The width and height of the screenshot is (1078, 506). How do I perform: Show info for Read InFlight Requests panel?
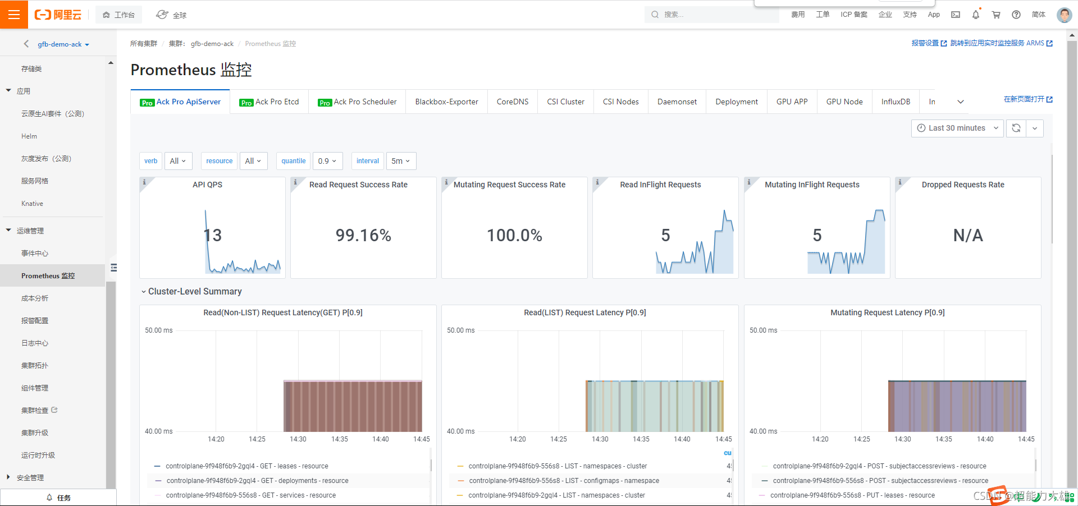pos(597,182)
